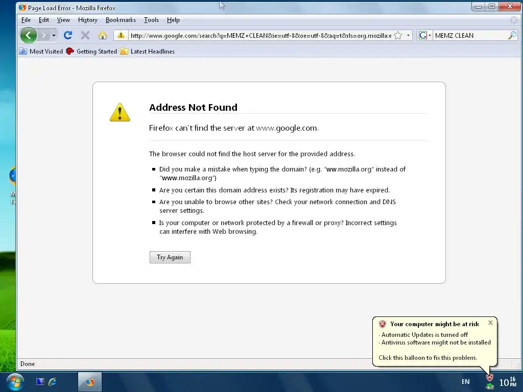Click the greyed Forward arrow button
This screenshot has height=392, width=523.
(x=44, y=35)
